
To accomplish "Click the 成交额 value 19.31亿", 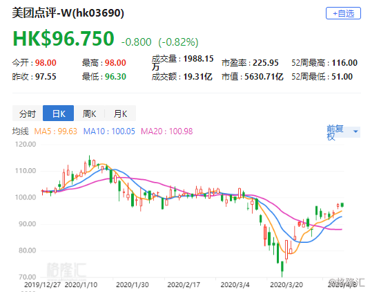I will pos(197,77).
